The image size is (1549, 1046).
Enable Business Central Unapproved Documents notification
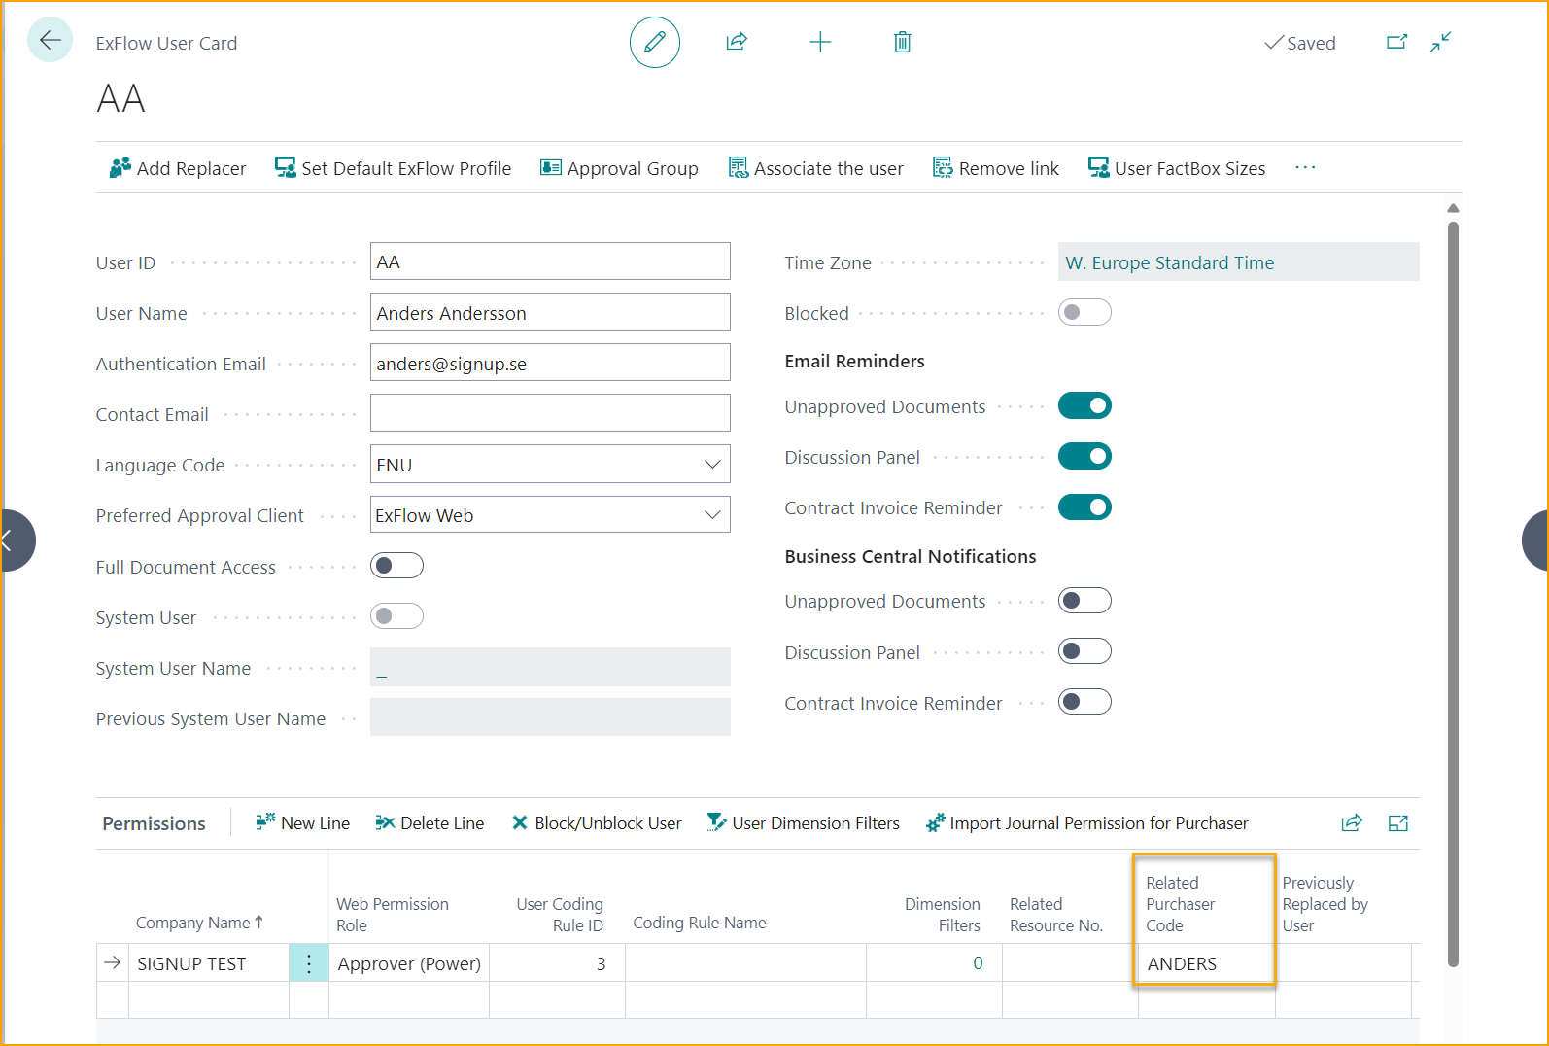(1084, 601)
